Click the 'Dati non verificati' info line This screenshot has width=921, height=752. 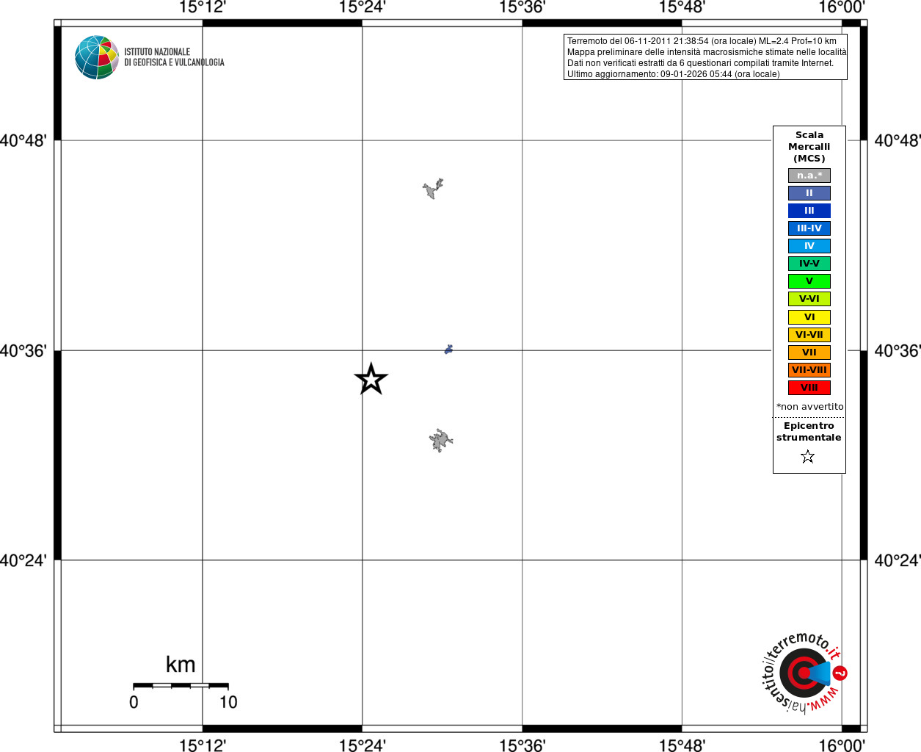pos(700,63)
